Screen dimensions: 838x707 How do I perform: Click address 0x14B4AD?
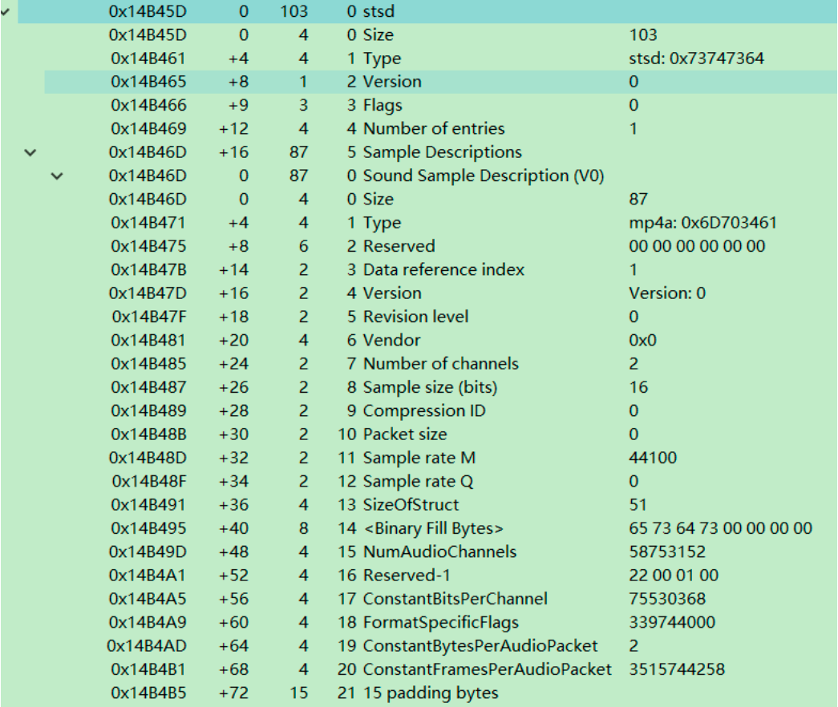pos(147,646)
